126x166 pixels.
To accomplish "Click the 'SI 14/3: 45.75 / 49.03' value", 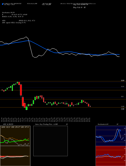I will click(19, 15).
